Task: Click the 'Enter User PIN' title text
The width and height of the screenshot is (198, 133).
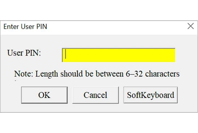Action: click(25, 27)
